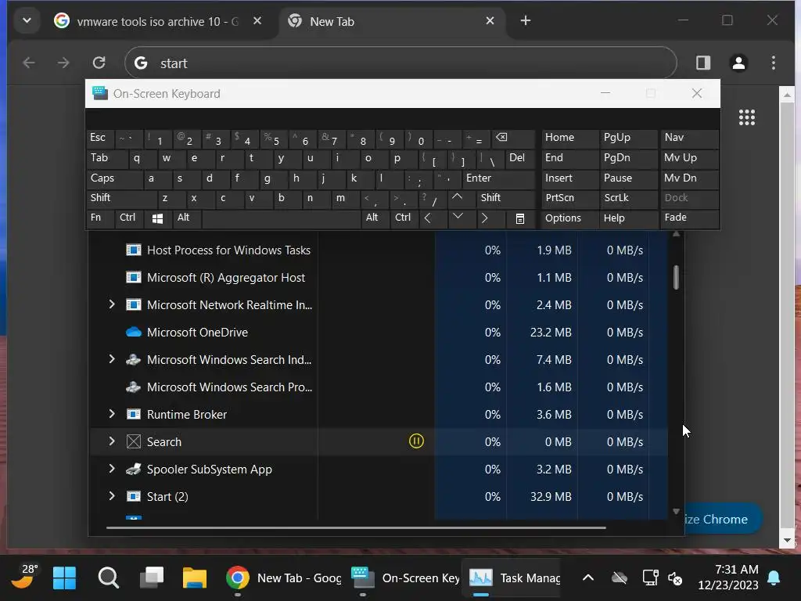The width and height of the screenshot is (801, 601).
Task: Toggle left Shift key on keyboard
Action: point(121,198)
